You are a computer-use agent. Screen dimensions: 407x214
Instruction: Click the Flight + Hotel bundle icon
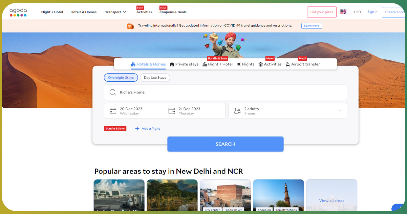205,64
